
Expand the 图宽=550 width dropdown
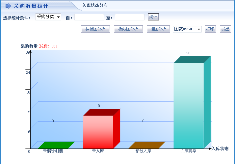tap(187, 29)
